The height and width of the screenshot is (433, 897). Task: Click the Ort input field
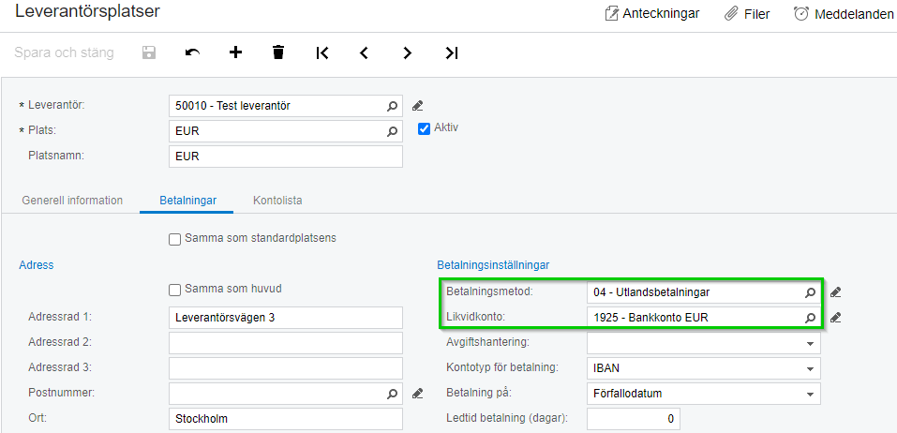(286, 419)
